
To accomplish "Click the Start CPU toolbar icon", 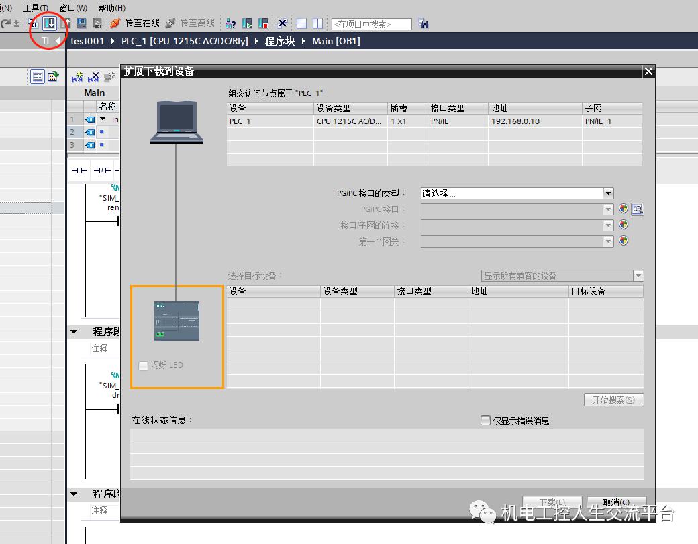I will [x=246, y=23].
